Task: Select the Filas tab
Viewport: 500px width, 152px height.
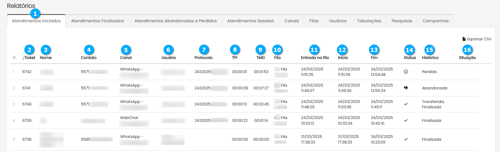Action: 314,21
